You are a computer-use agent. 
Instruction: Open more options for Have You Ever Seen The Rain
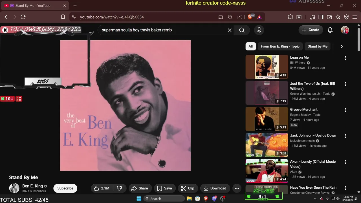click(x=345, y=188)
